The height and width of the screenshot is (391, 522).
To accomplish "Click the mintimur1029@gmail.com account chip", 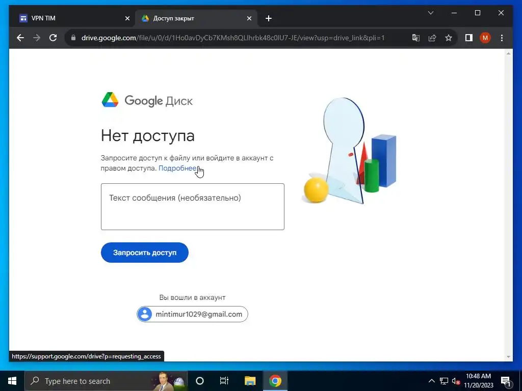I will click(x=192, y=314).
